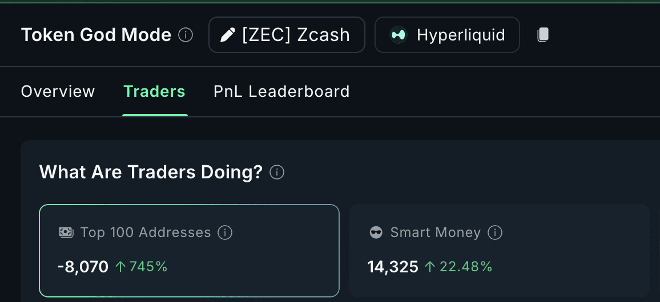Open the [ZEC] Zcash token selector
This screenshot has height=302, width=660.
pos(287,35)
